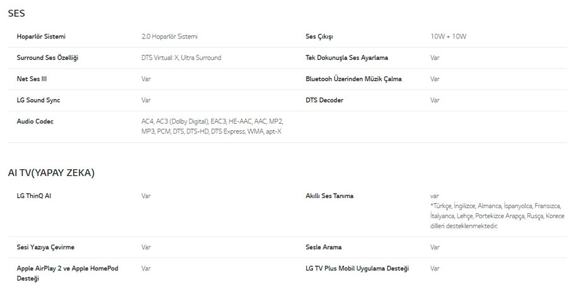Viewport: 567px width, 288px height.
Task: Select the Ses Çıkışı label
Action: [319, 36]
